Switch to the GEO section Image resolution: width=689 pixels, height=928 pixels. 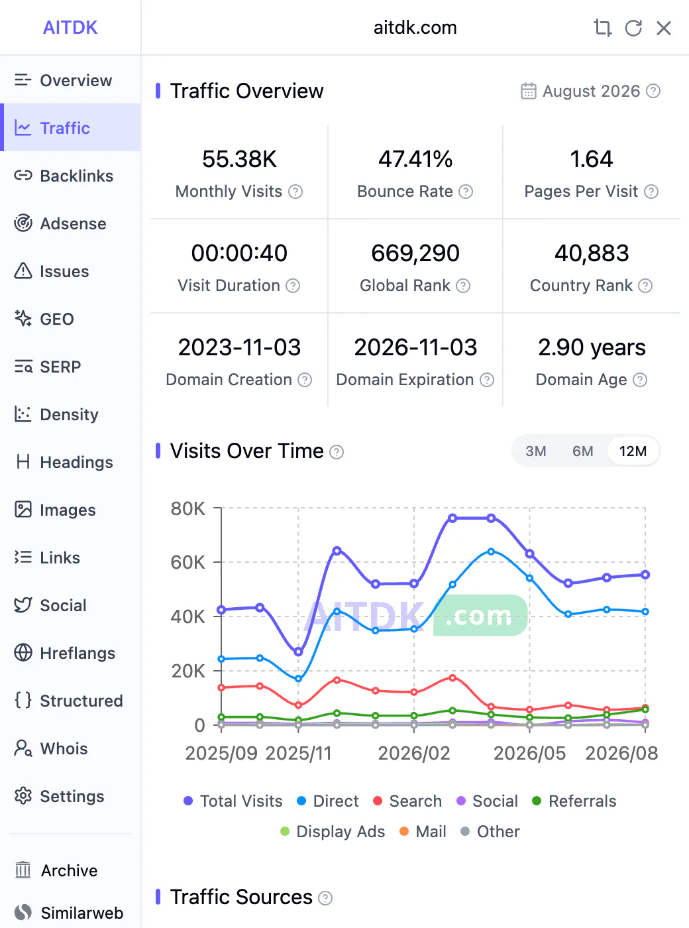coord(70,319)
